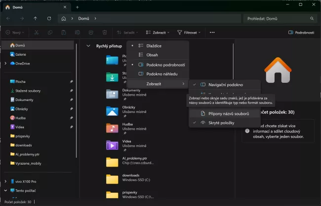This screenshot has height=206, width=321.
Task: Refresh the current folder view
Action: point(49,19)
